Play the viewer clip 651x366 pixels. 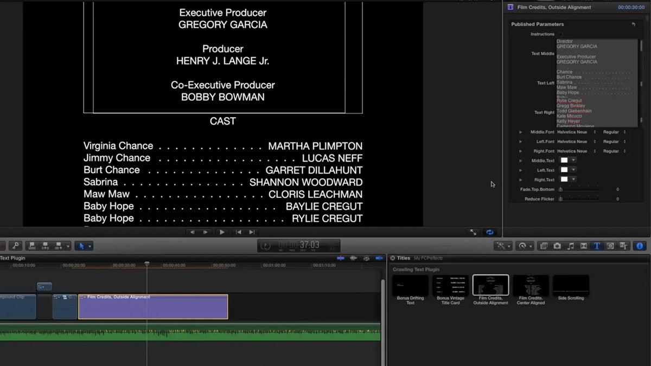tap(222, 232)
